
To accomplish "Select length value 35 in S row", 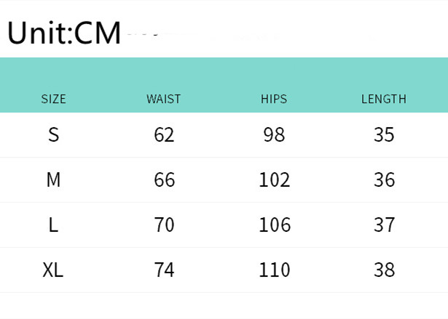I will tap(384, 134).
